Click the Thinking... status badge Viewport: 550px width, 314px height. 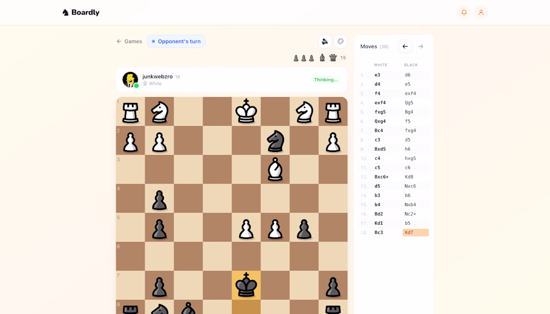coord(326,79)
